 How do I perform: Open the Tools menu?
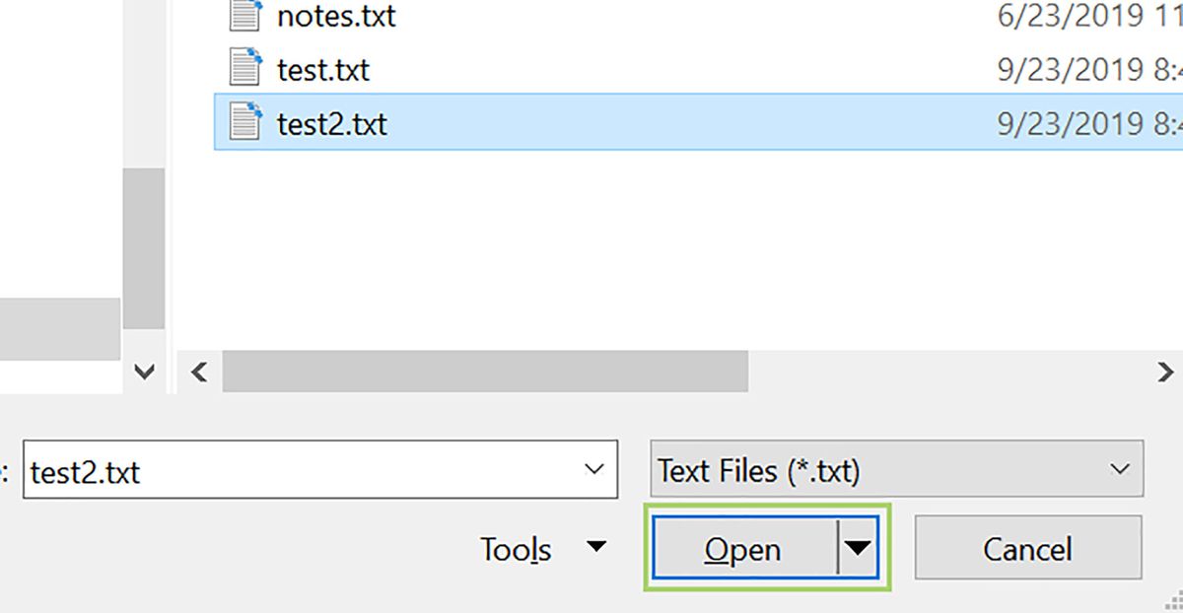point(517,549)
